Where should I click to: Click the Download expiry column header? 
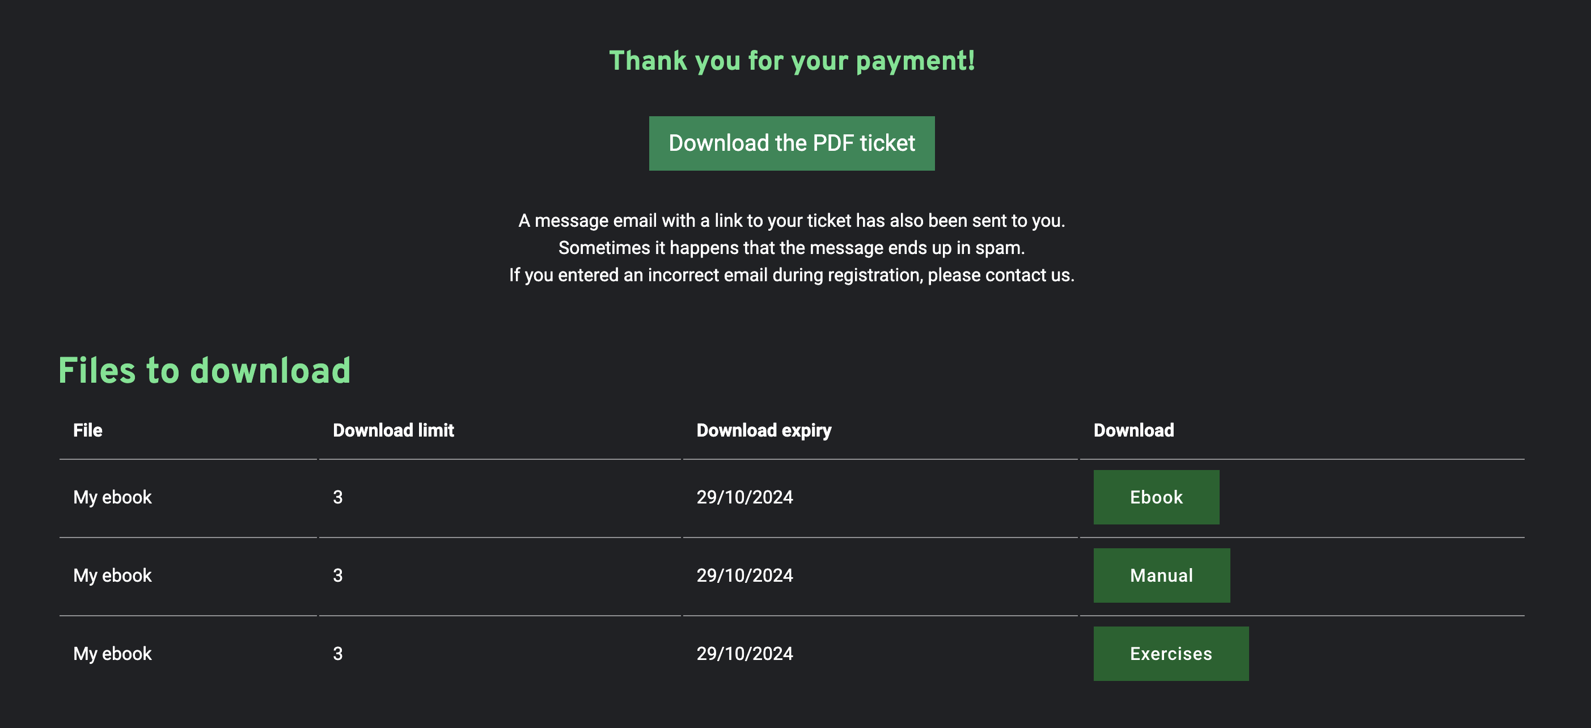click(x=764, y=430)
